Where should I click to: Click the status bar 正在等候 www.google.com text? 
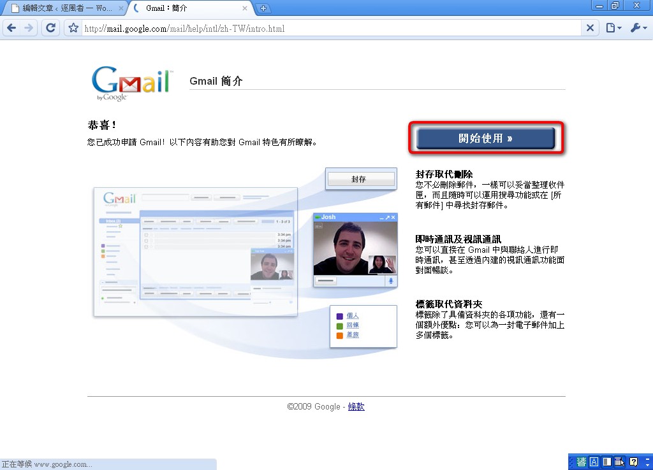[47, 464]
